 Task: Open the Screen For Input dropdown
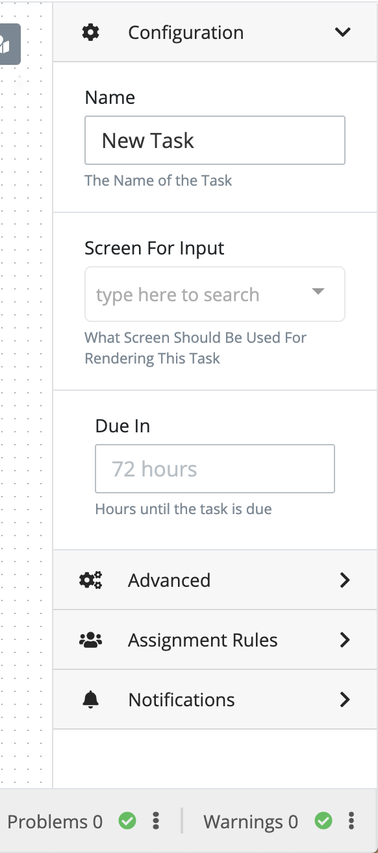[x=318, y=293]
